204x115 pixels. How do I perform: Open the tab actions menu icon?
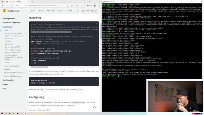(x=2, y=2)
